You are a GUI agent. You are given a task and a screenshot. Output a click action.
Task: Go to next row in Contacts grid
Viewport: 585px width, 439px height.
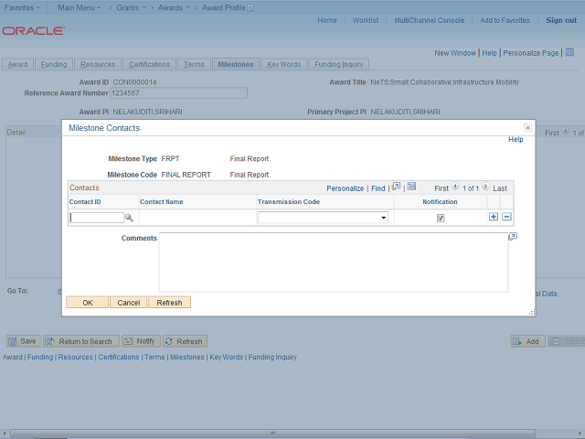486,187
